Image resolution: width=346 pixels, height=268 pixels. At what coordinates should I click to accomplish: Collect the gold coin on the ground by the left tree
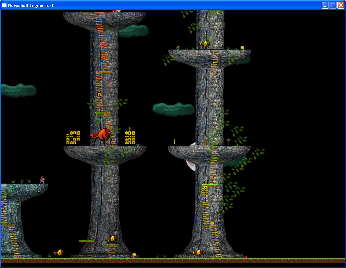point(134,255)
